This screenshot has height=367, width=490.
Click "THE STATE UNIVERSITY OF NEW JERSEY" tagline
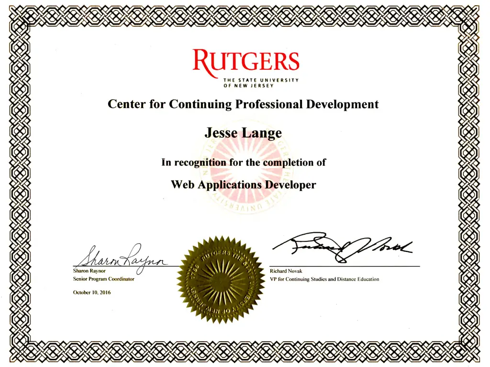(261, 83)
